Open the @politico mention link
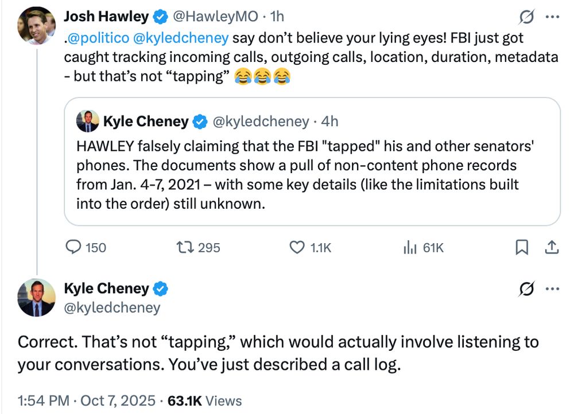Screen dimensions: 574x414 click(x=98, y=39)
